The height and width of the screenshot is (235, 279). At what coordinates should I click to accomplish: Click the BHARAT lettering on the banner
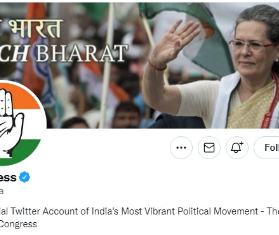pos(82,53)
